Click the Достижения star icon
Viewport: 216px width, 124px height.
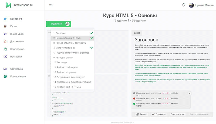pyautogui.click(x=5, y=42)
